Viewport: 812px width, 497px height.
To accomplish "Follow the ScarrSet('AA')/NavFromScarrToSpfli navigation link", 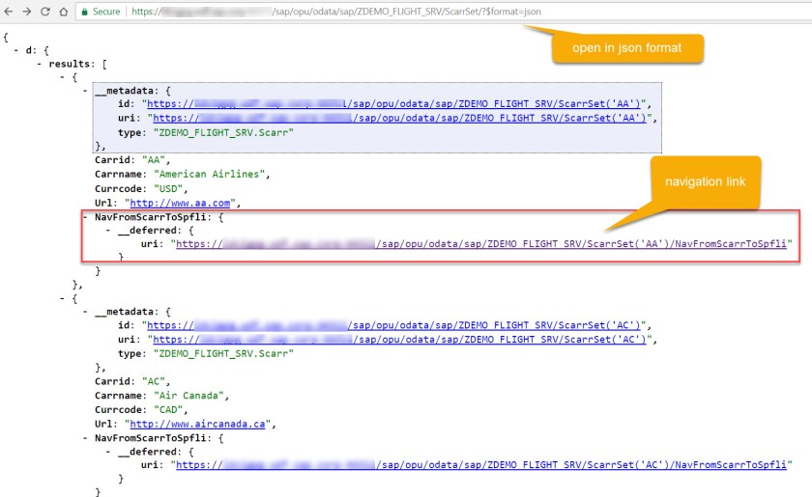I will point(481,243).
